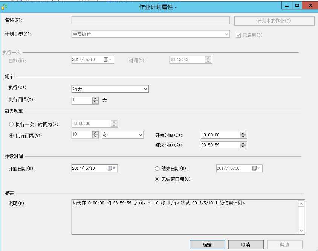Viewport: 318px width, 251px height.
Task: Open the 结束日期 date picker
Action: tap(258, 168)
